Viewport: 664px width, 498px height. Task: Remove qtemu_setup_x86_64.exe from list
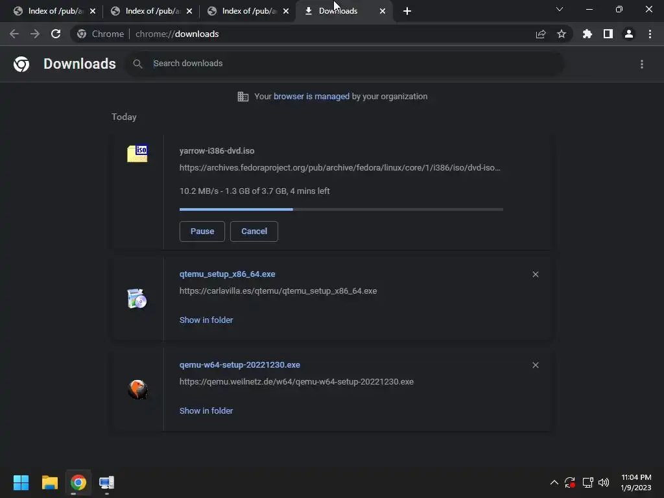pyautogui.click(x=535, y=274)
